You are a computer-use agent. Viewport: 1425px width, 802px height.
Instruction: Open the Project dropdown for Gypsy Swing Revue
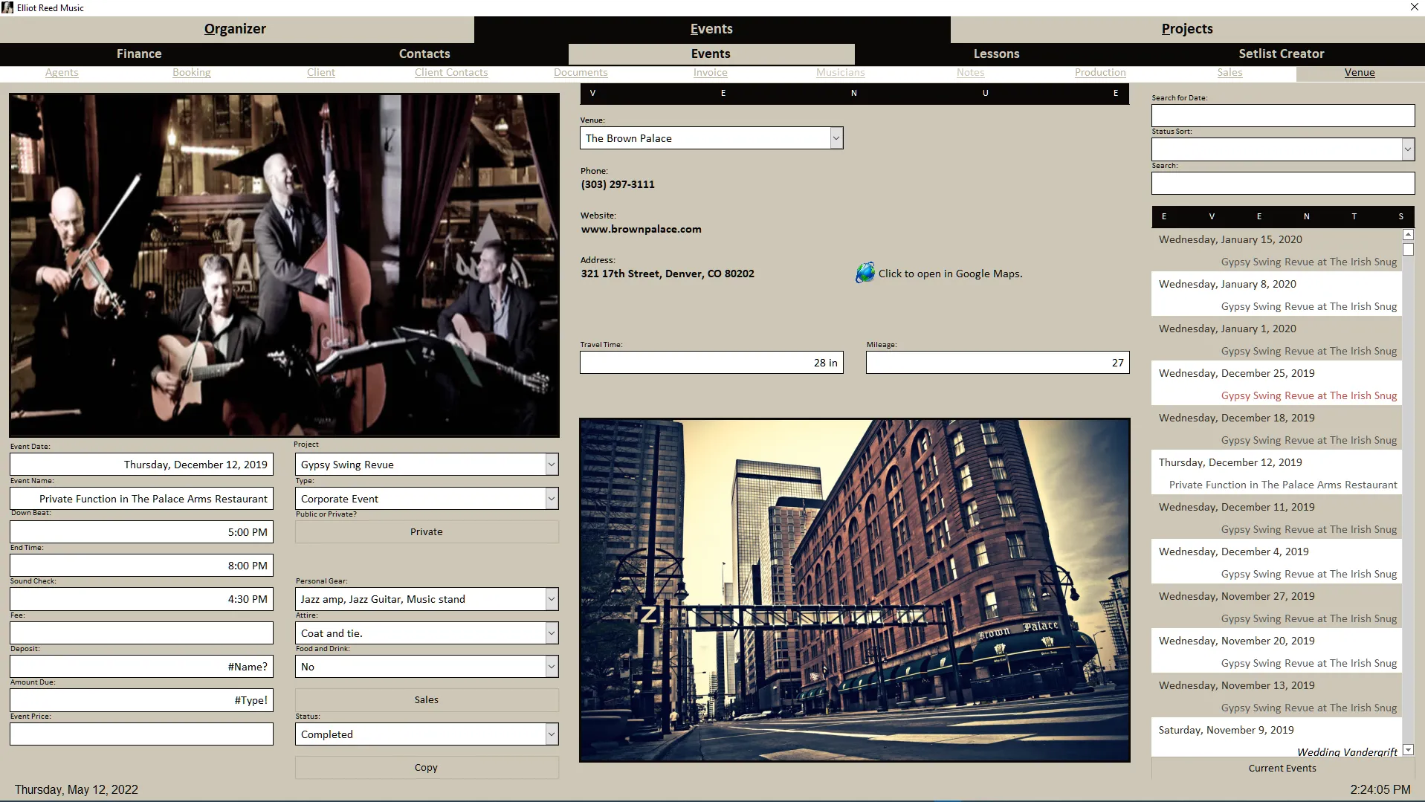click(551, 464)
